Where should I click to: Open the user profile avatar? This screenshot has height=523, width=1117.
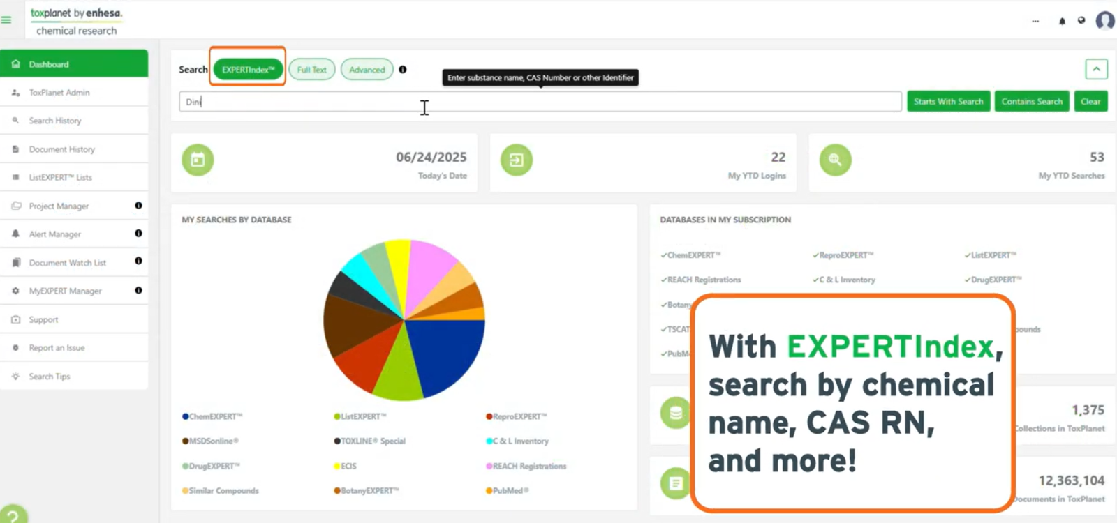1104,21
